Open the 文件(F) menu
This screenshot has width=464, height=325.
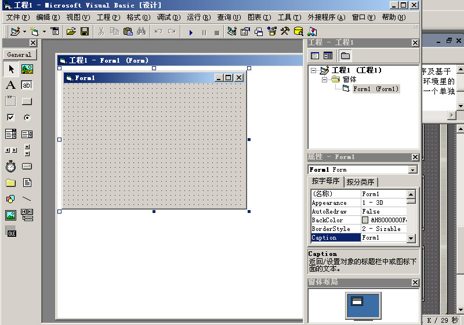click(18, 17)
